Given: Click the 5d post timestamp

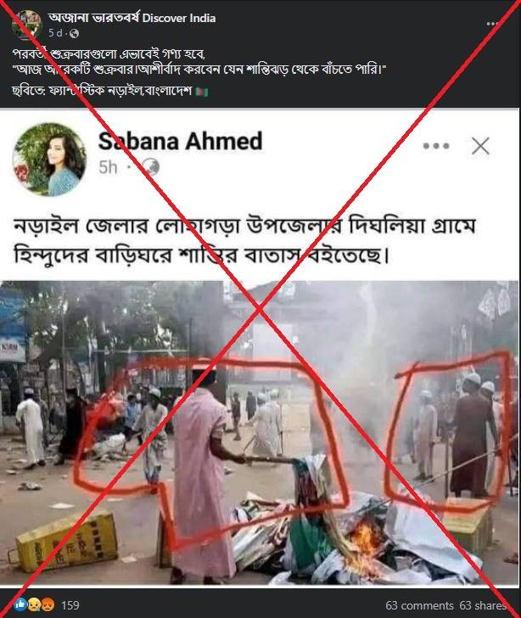Looking at the screenshot, I should [x=55, y=33].
